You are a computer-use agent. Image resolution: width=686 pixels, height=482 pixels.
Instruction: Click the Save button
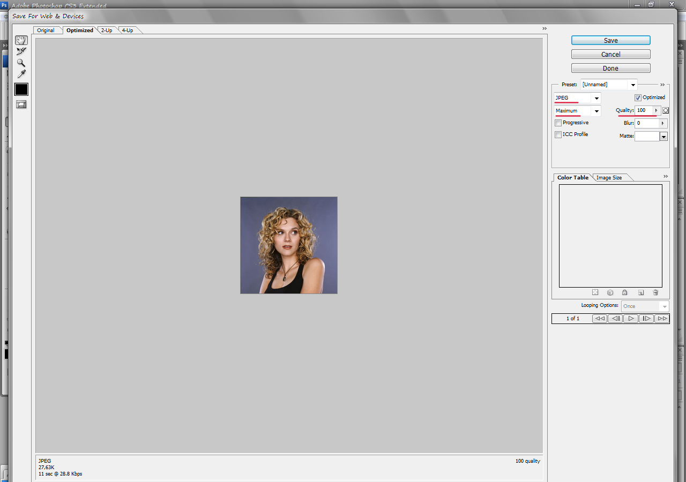point(610,41)
